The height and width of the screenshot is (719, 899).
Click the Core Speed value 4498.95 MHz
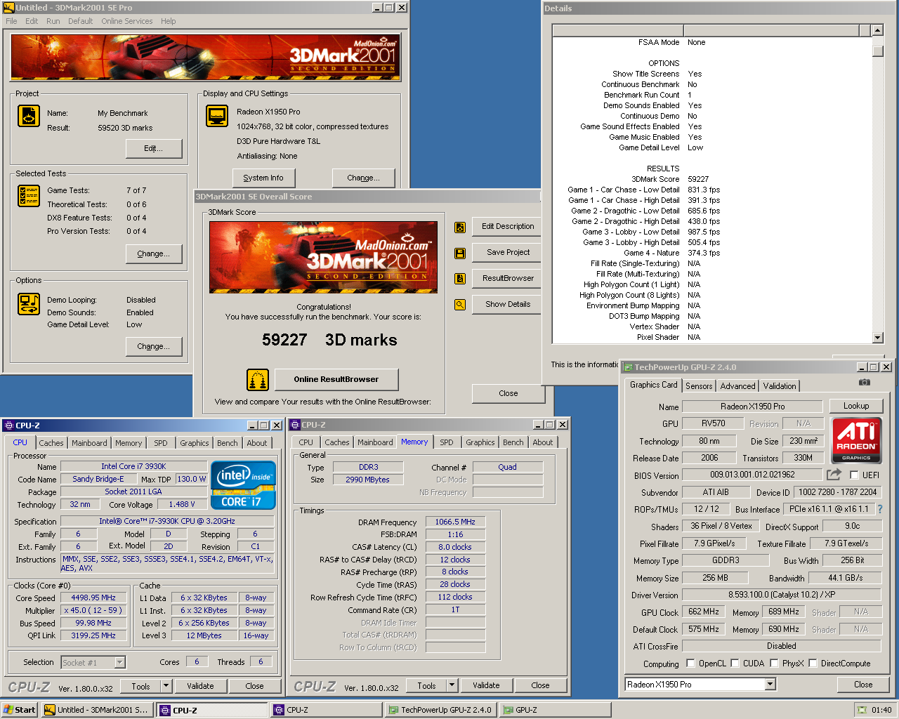tap(93, 598)
